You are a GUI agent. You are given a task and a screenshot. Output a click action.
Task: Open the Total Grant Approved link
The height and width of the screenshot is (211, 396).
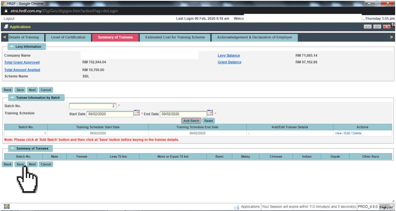click(x=22, y=62)
